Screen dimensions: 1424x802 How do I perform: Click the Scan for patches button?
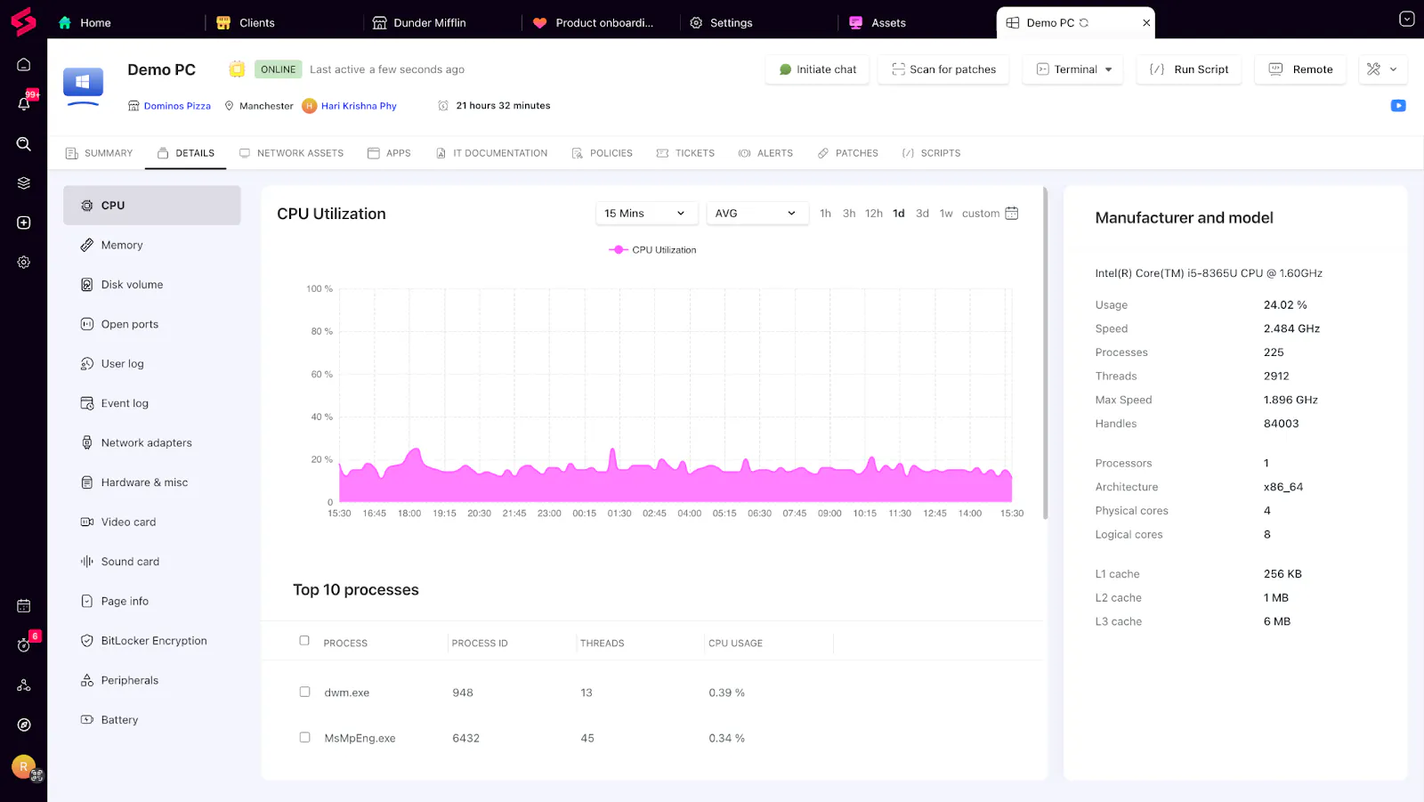pos(943,69)
